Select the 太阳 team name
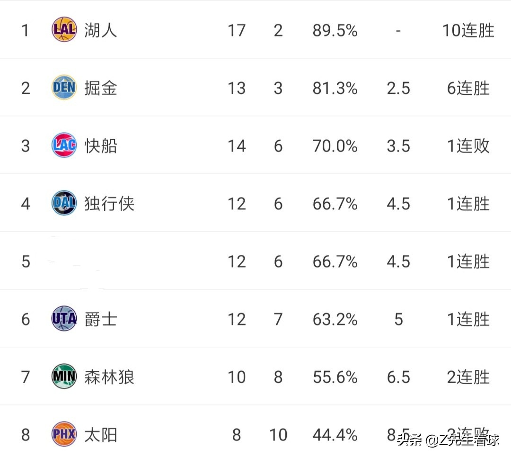The height and width of the screenshot is (458, 511). (x=100, y=435)
